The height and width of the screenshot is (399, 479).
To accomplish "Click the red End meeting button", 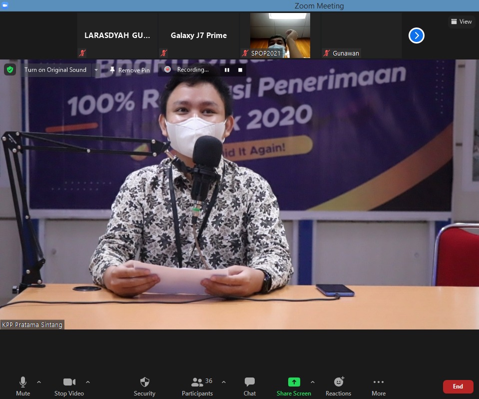I will (x=458, y=386).
